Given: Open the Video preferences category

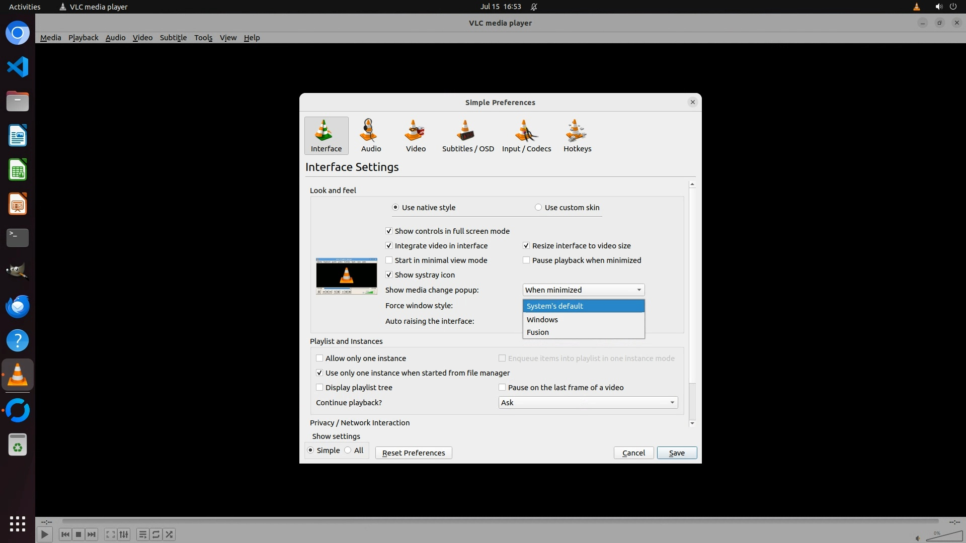Looking at the screenshot, I should (416, 136).
